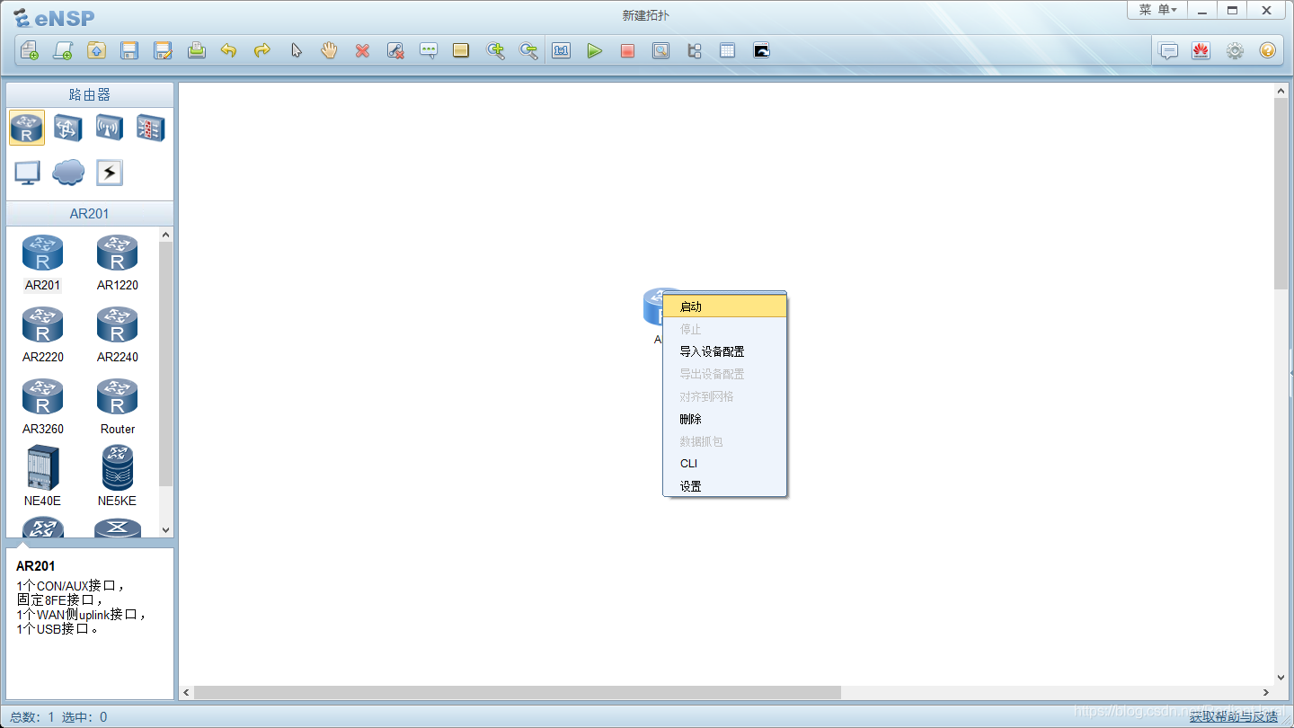Image resolution: width=1294 pixels, height=728 pixels.
Task: Select the Switch device category
Action: coord(68,128)
